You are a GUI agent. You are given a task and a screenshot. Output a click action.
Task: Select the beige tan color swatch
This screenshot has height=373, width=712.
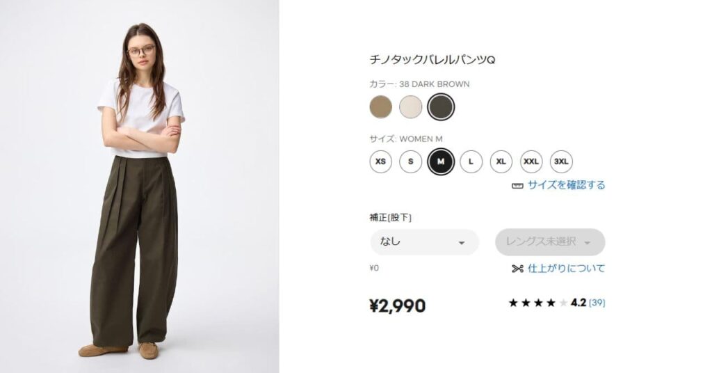[x=380, y=106]
